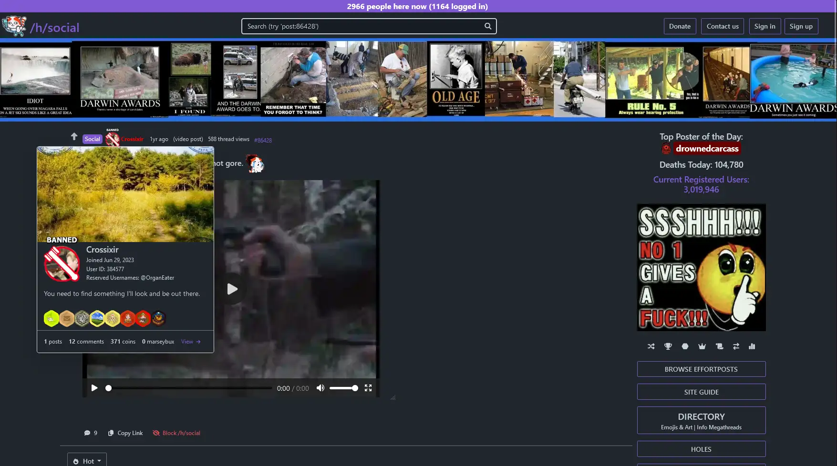Click the scroll log icon in sidebar
This screenshot has height=466, width=837.
click(719, 346)
